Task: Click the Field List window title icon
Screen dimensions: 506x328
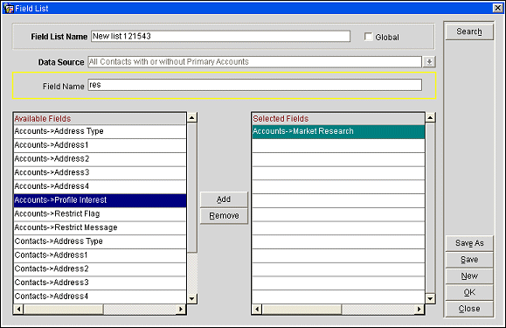Action: pos(8,8)
